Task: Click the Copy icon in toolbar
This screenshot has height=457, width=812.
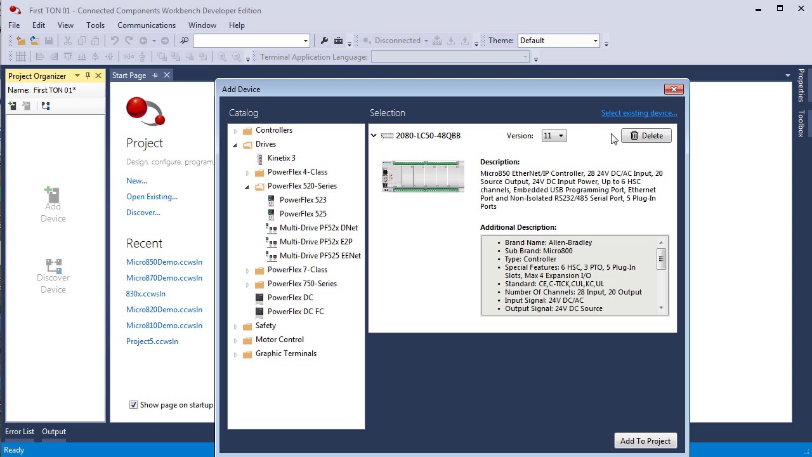Action: point(81,41)
